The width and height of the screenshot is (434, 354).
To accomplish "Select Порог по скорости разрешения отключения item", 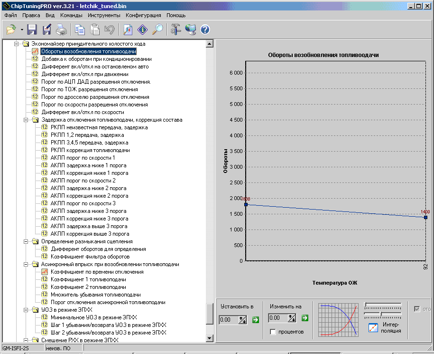I will click(94, 105).
